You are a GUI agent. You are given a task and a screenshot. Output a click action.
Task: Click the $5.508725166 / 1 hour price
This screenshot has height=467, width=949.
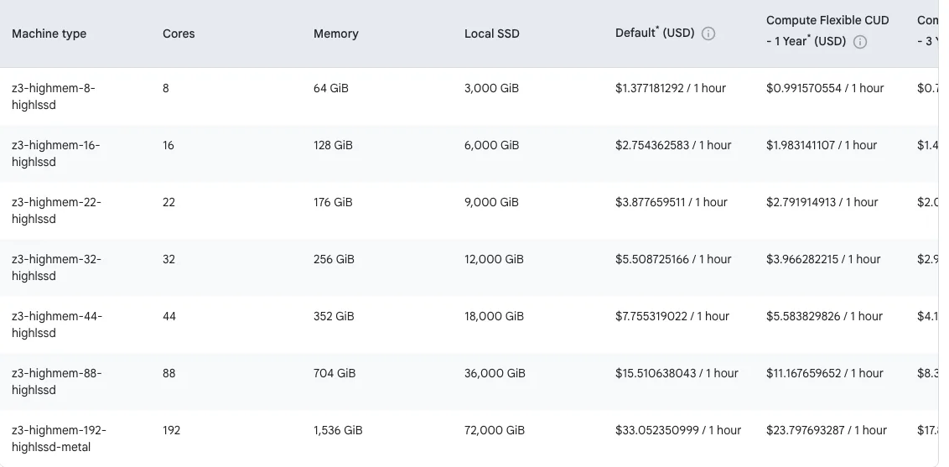673,259
